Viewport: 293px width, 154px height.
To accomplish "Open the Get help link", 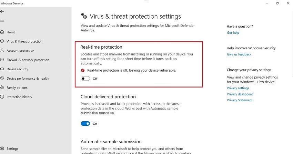I will [x=233, y=33].
